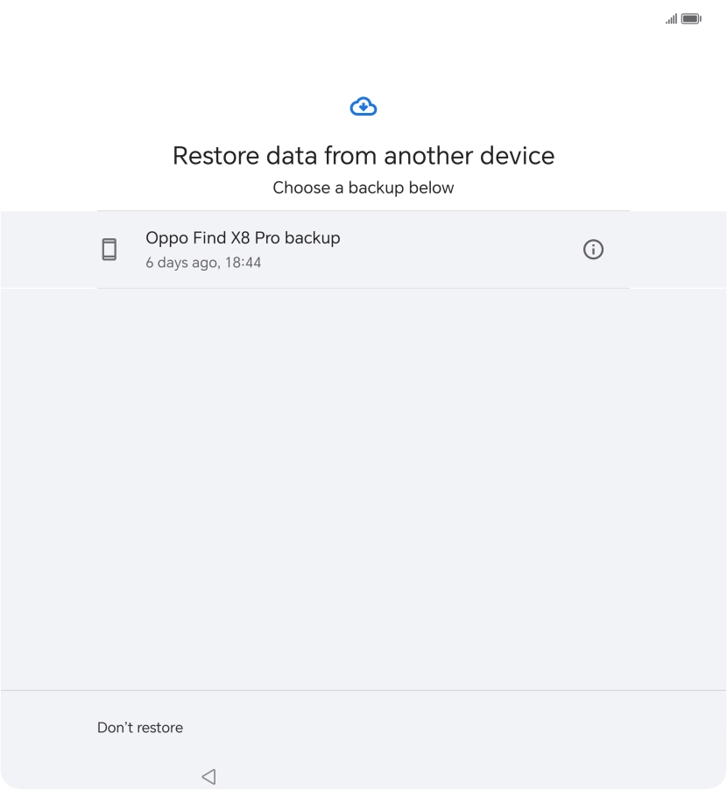Open the Oppo backup's information panel
Image resolution: width=727 pixels, height=790 pixels.
point(593,250)
